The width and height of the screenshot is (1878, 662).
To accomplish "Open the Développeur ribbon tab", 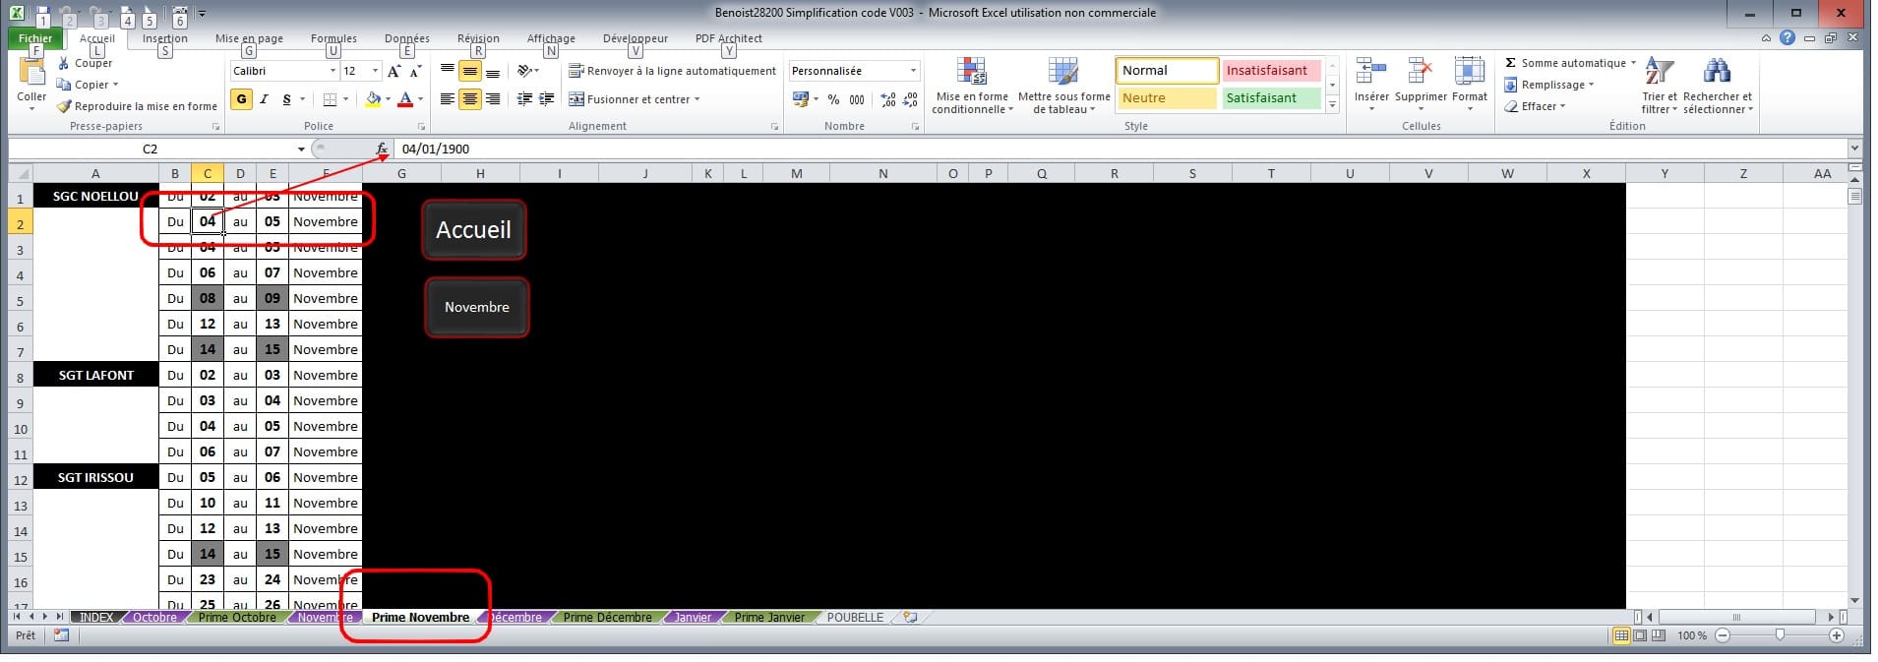I will click(636, 38).
